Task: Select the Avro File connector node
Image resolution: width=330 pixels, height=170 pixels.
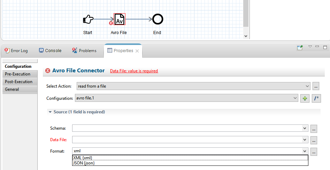Action: tap(120, 19)
